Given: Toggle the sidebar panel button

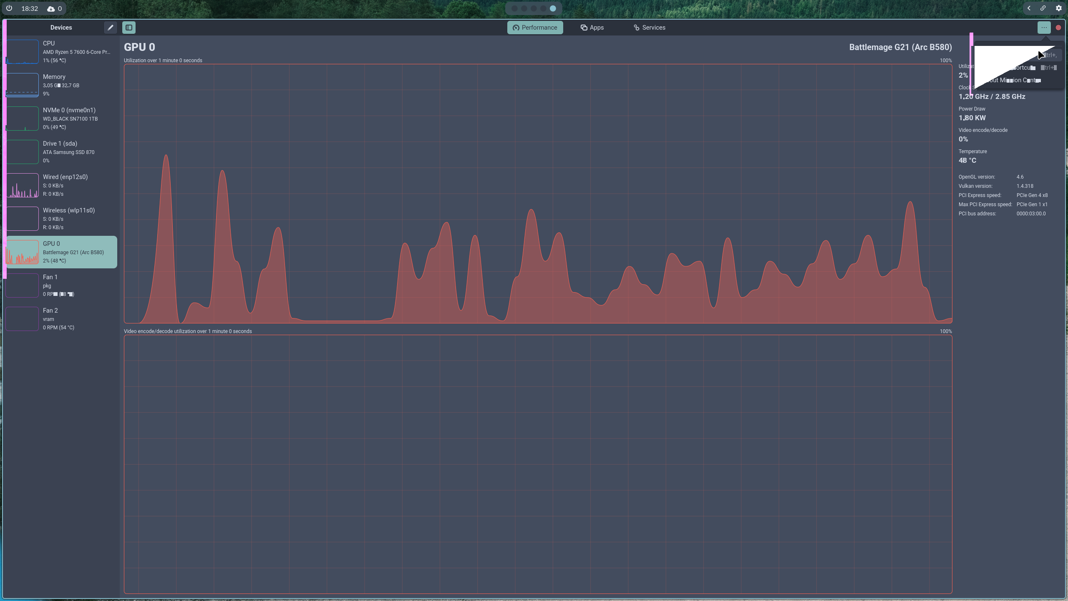Looking at the screenshot, I should [x=129, y=28].
